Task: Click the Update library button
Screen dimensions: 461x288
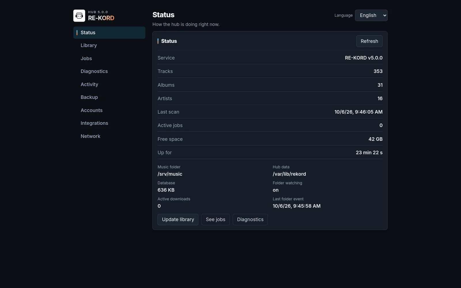Action: (x=178, y=219)
